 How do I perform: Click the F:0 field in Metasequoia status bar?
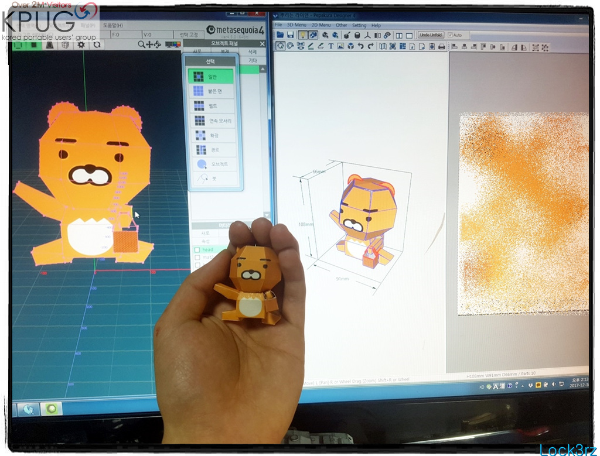(125, 35)
